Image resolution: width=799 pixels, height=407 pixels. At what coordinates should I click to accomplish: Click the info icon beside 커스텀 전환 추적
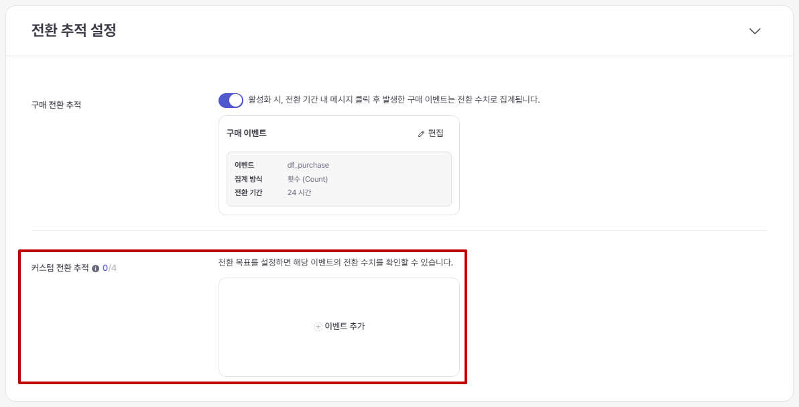point(95,268)
